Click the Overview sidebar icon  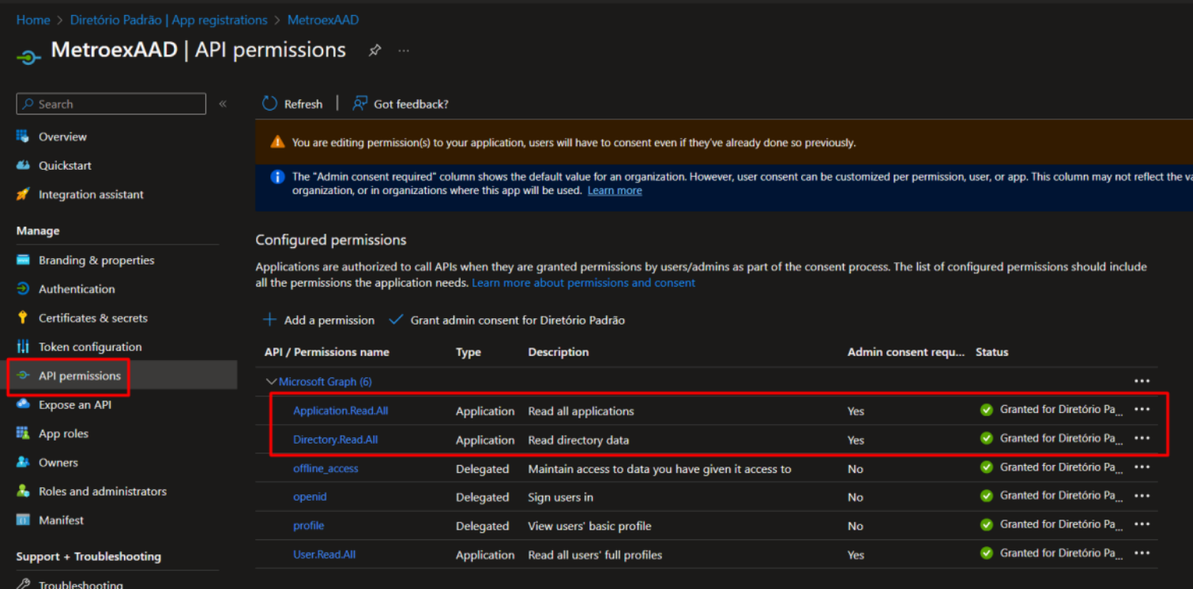23,137
